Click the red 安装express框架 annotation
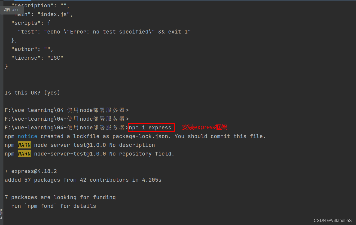The height and width of the screenshot is (225, 356). tap(204, 127)
